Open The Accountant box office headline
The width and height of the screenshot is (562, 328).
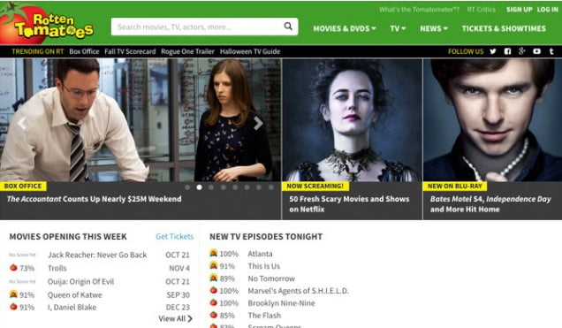click(x=94, y=199)
